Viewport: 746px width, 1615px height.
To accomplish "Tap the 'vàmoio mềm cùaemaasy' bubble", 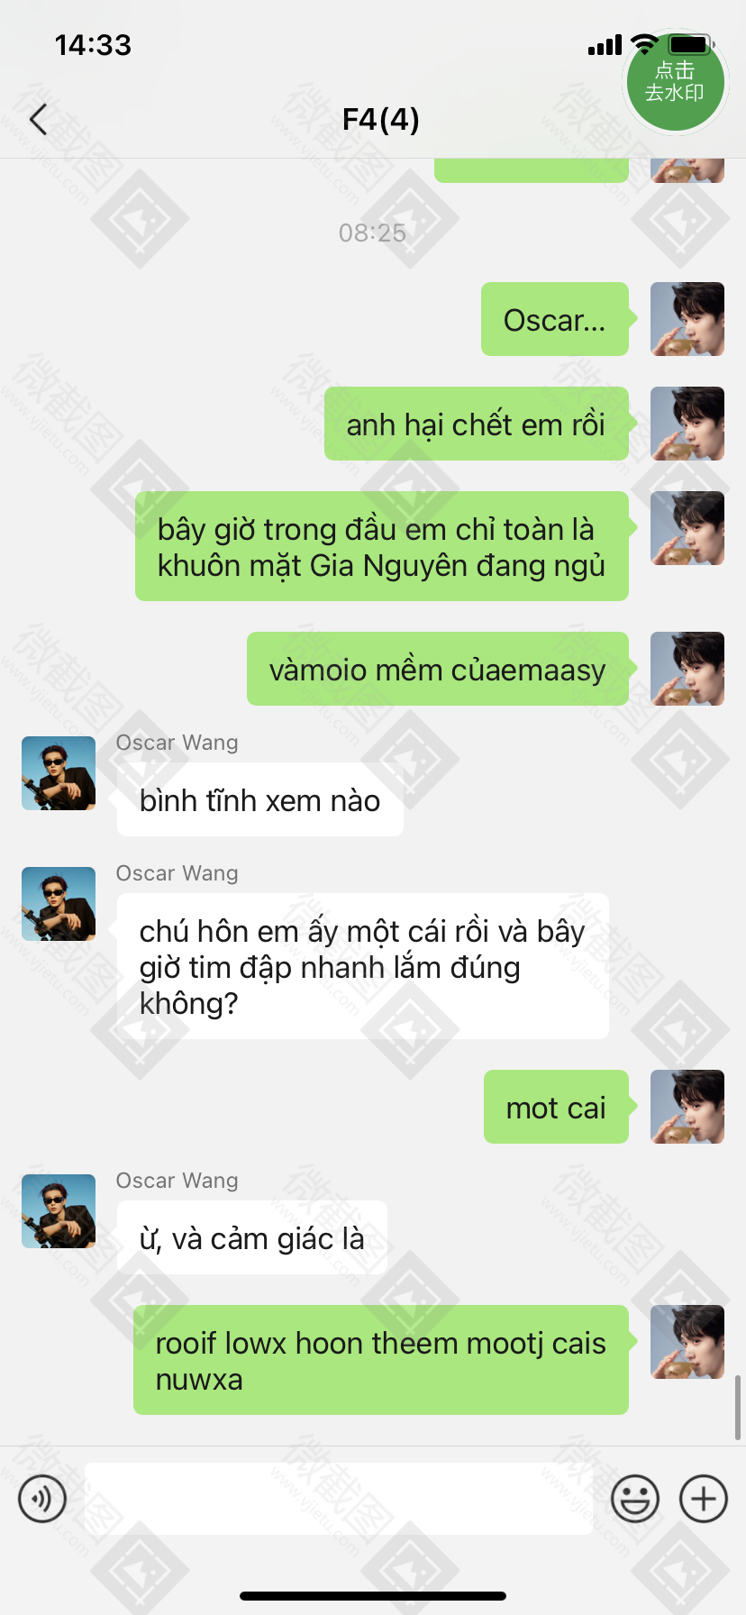I will coord(438,669).
